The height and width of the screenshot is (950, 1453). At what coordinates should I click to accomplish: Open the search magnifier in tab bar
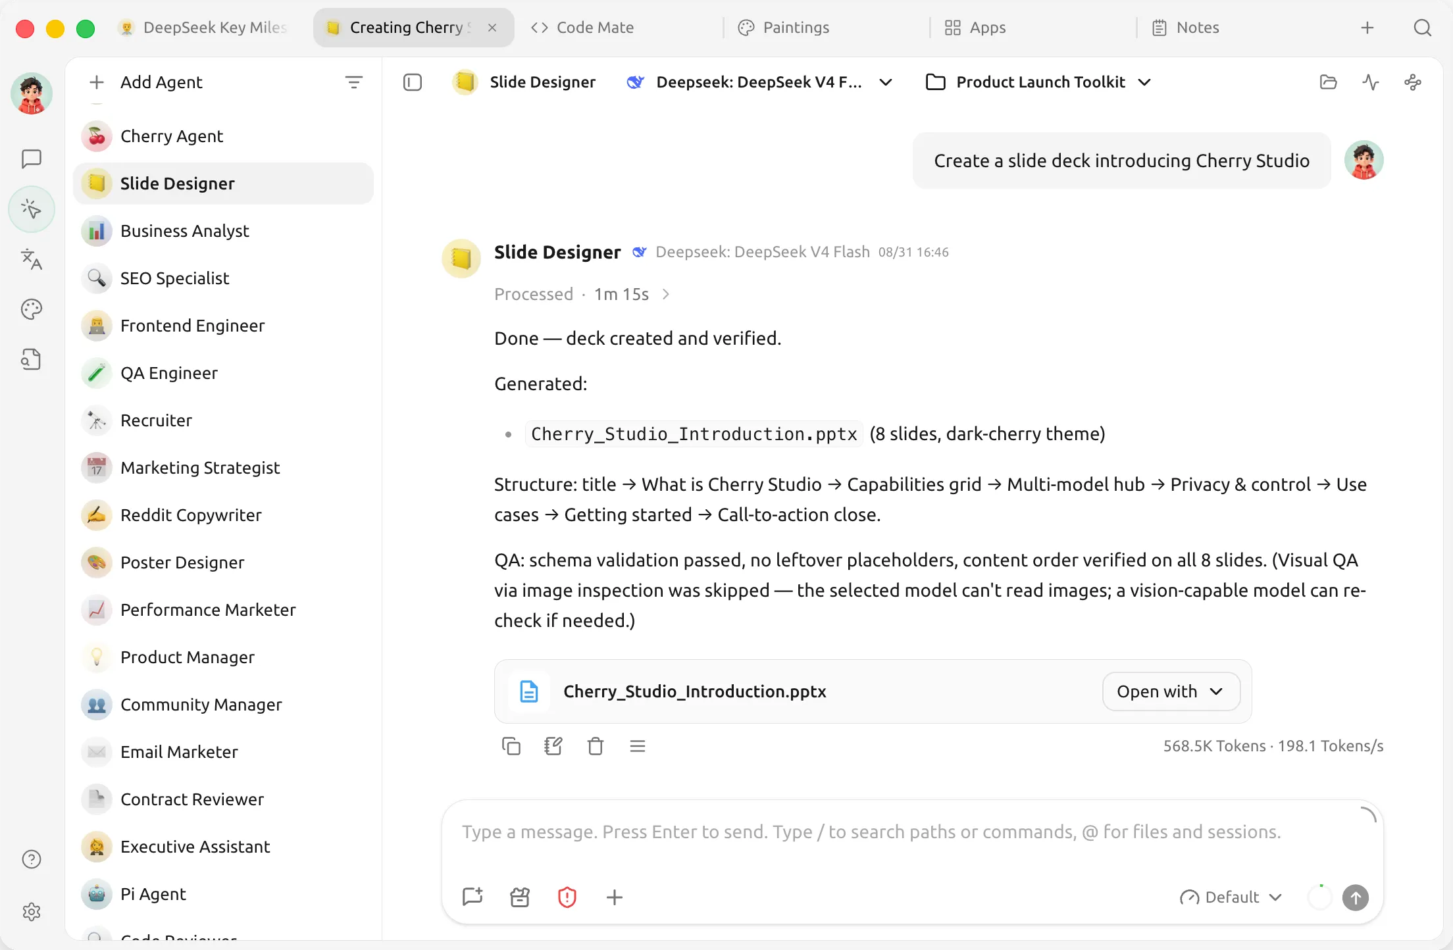point(1422,28)
